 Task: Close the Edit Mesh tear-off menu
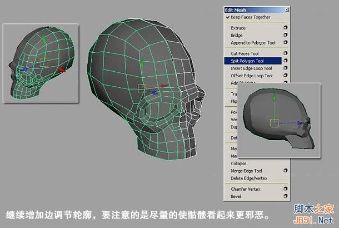pos(287,10)
